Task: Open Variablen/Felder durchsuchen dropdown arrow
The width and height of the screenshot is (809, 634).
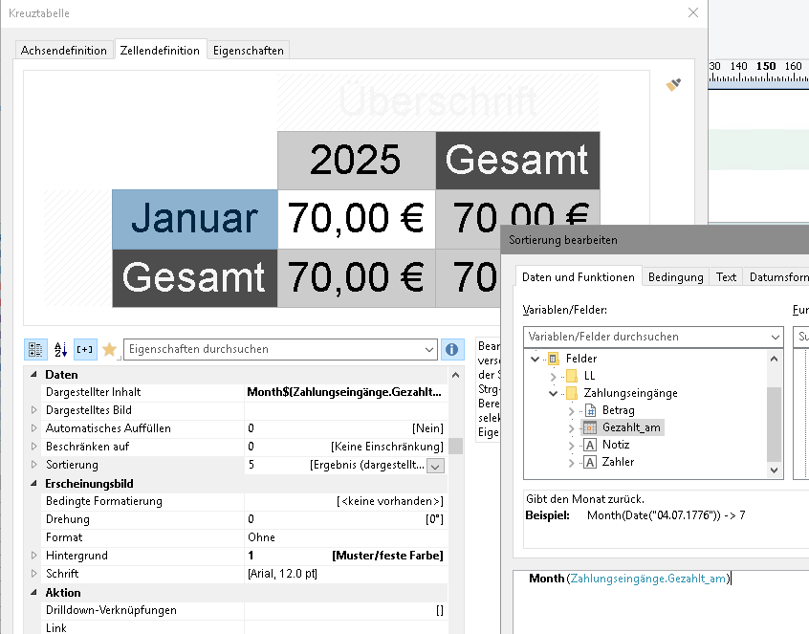Action: pyautogui.click(x=775, y=337)
